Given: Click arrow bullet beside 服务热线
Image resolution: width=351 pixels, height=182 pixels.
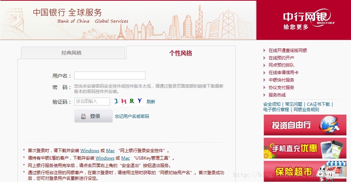Looking at the screenshot, I should [265, 95].
